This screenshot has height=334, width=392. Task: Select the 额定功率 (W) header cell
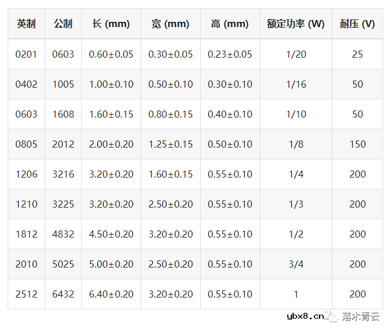[295, 24]
